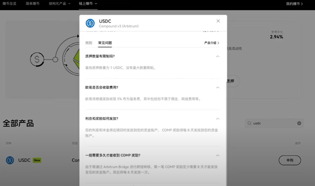Collapse the 一般需要多久才能收到 COMP 奖励? question
The image size is (315, 186).
click(218, 155)
